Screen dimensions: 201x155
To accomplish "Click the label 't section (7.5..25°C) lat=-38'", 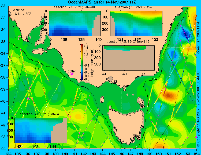I will [x=74, y=7].
